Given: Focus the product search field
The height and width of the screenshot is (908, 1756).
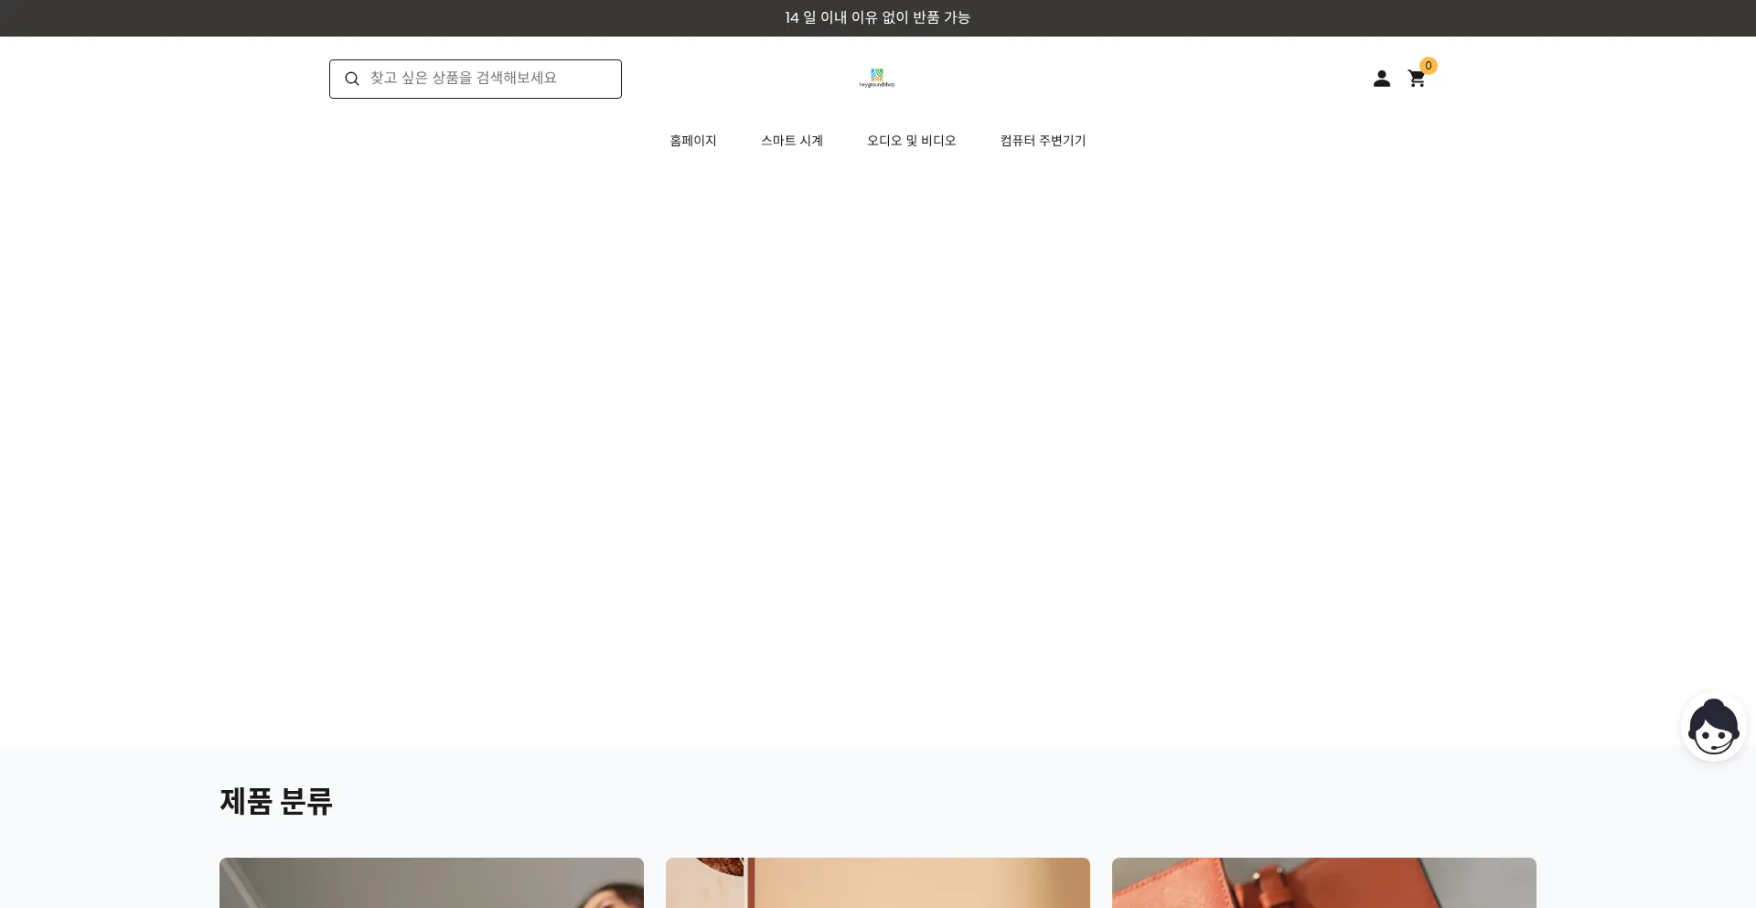Looking at the screenshot, I should [x=476, y=79].
